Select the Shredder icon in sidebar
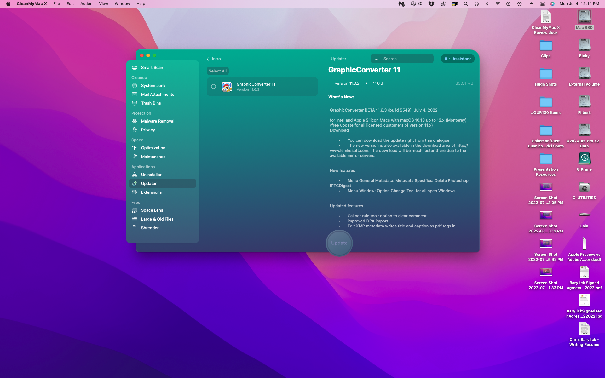 pos(135,228)
